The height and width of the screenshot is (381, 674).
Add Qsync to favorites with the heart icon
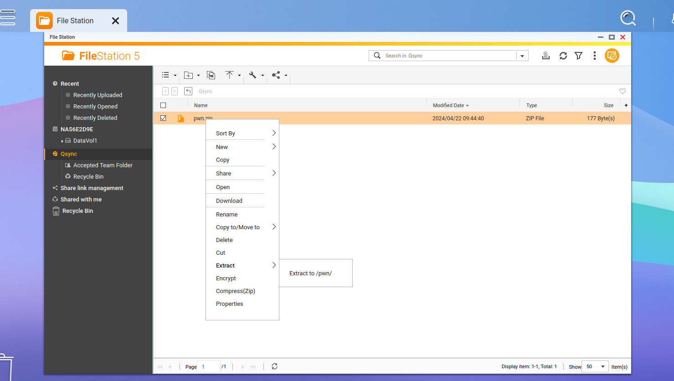pyautogui.click(x=623, y=91)
